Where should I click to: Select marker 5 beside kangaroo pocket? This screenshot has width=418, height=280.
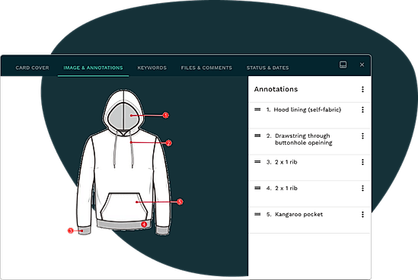180,202
